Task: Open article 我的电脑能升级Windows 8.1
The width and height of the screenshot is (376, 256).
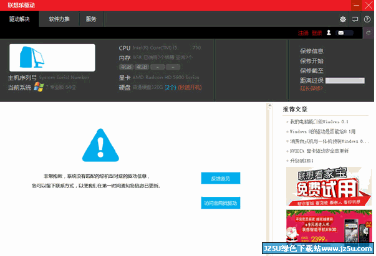Action: point(319,121)
